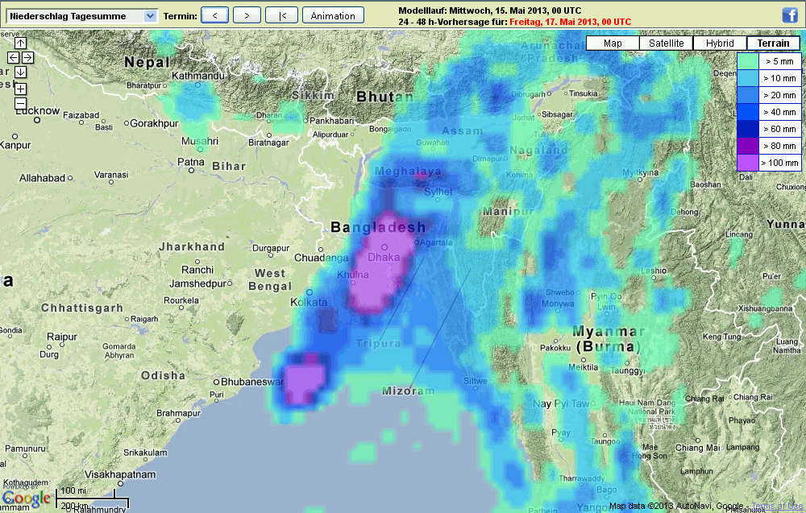Viewport: 806px width, 513px height.
Task: Click the Varanasi city label
Action: 111,175
